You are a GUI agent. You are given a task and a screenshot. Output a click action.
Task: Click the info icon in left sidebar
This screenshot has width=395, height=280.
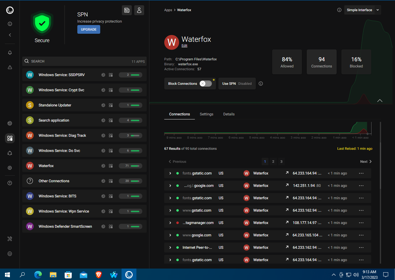click(x=10, y=24)
